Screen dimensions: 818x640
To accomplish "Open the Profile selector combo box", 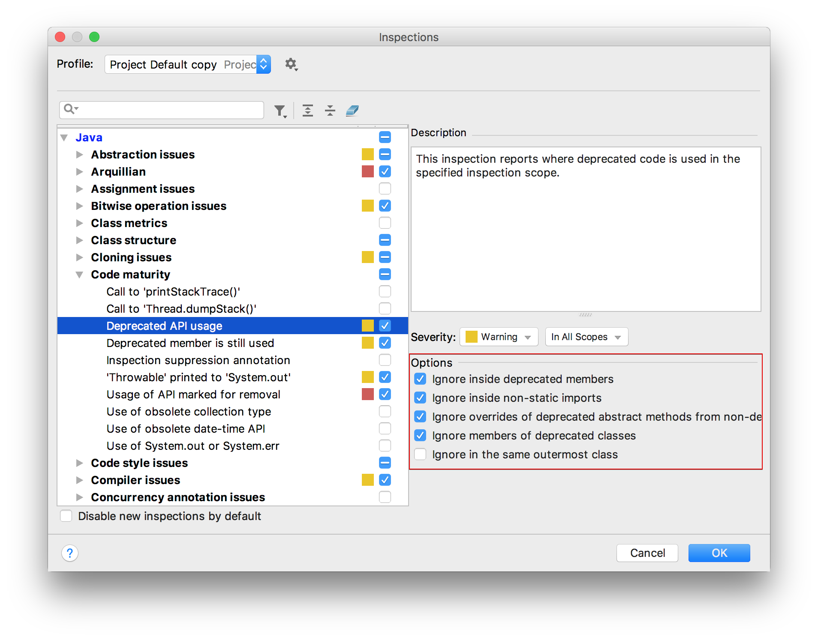I will (x=188, y=64).
